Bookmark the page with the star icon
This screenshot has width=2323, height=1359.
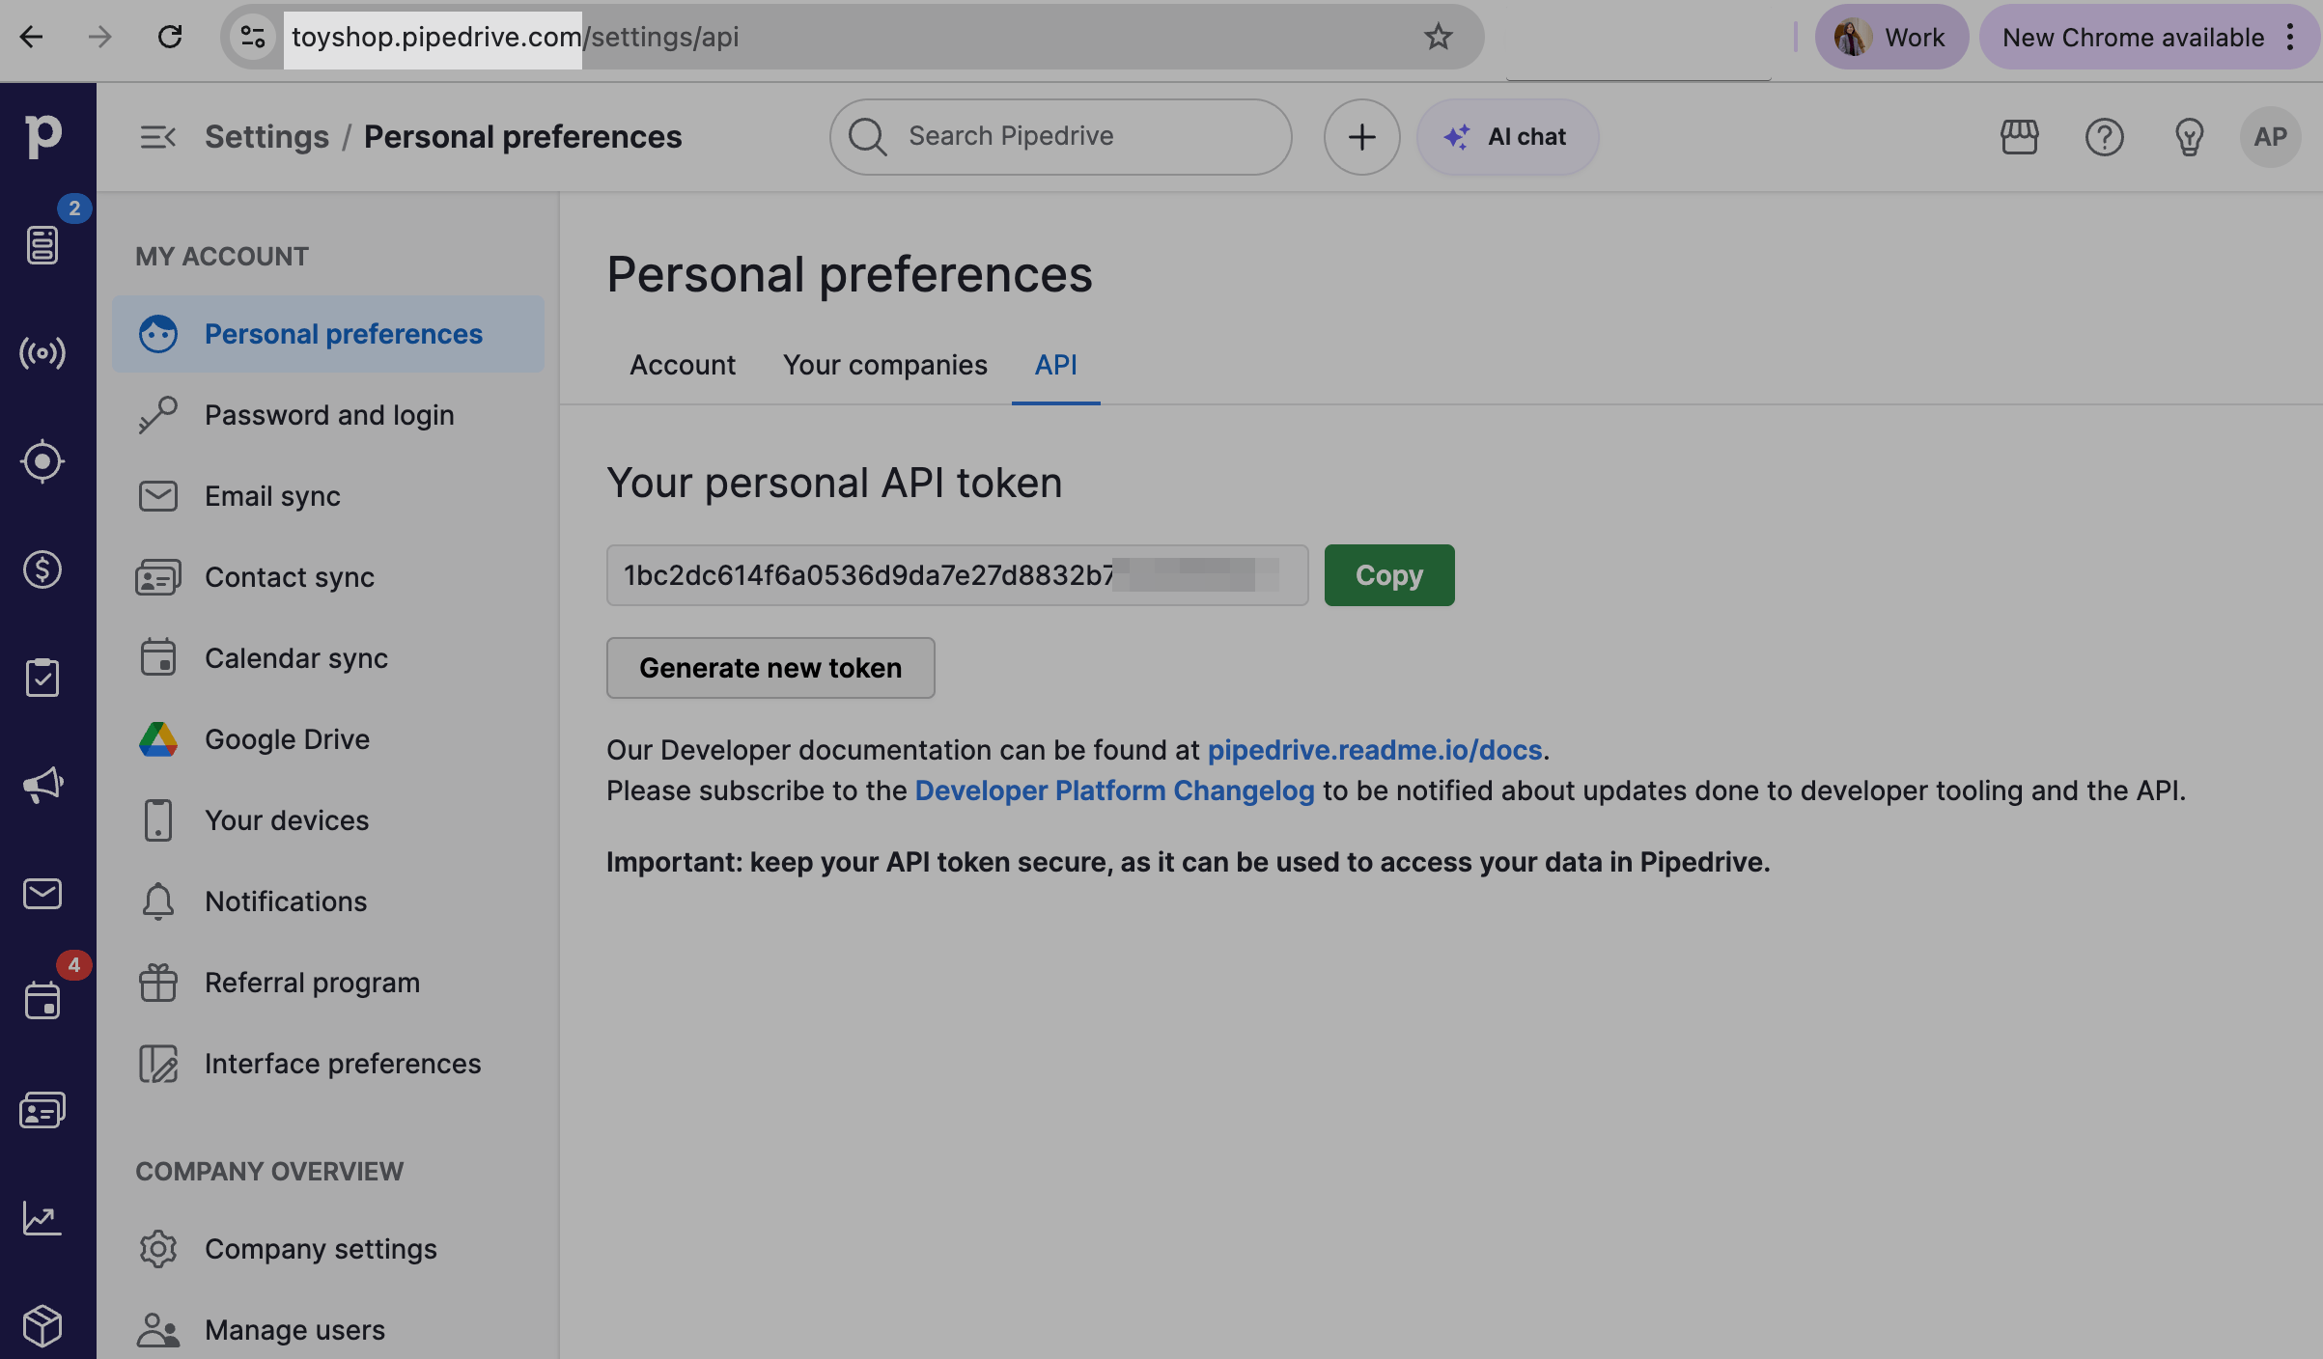tap(1438, 37)
